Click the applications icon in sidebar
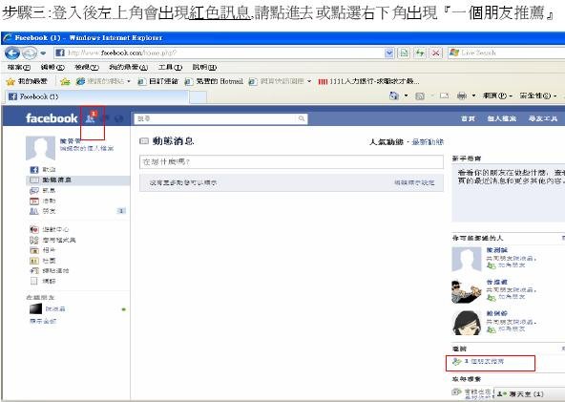 (33, 240)
